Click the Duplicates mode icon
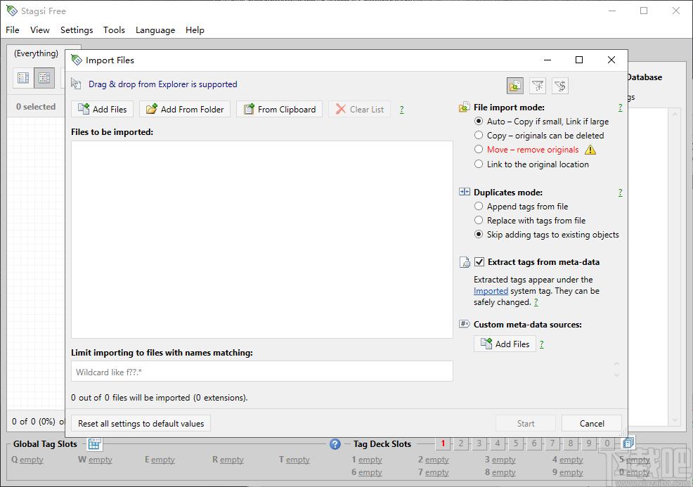This screenshot has width=693, height=487. (465, 192)
